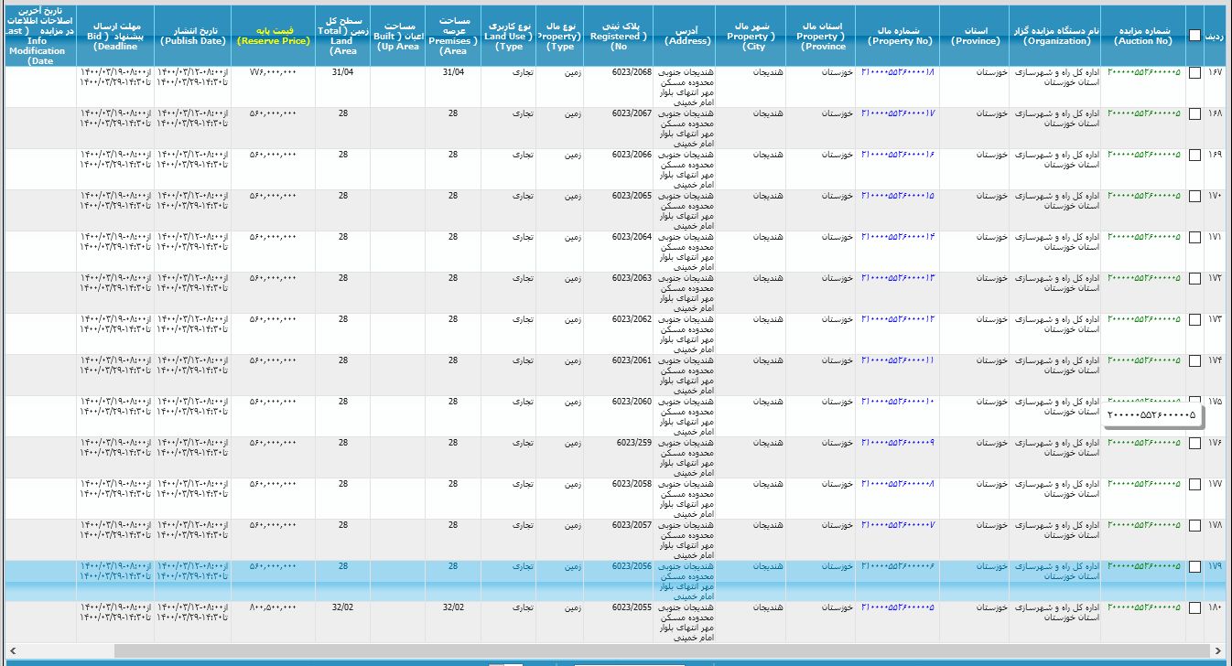1232x666 pixels.
Task: Click registered number 6023/2061 cell
Action: pos(632,360)
